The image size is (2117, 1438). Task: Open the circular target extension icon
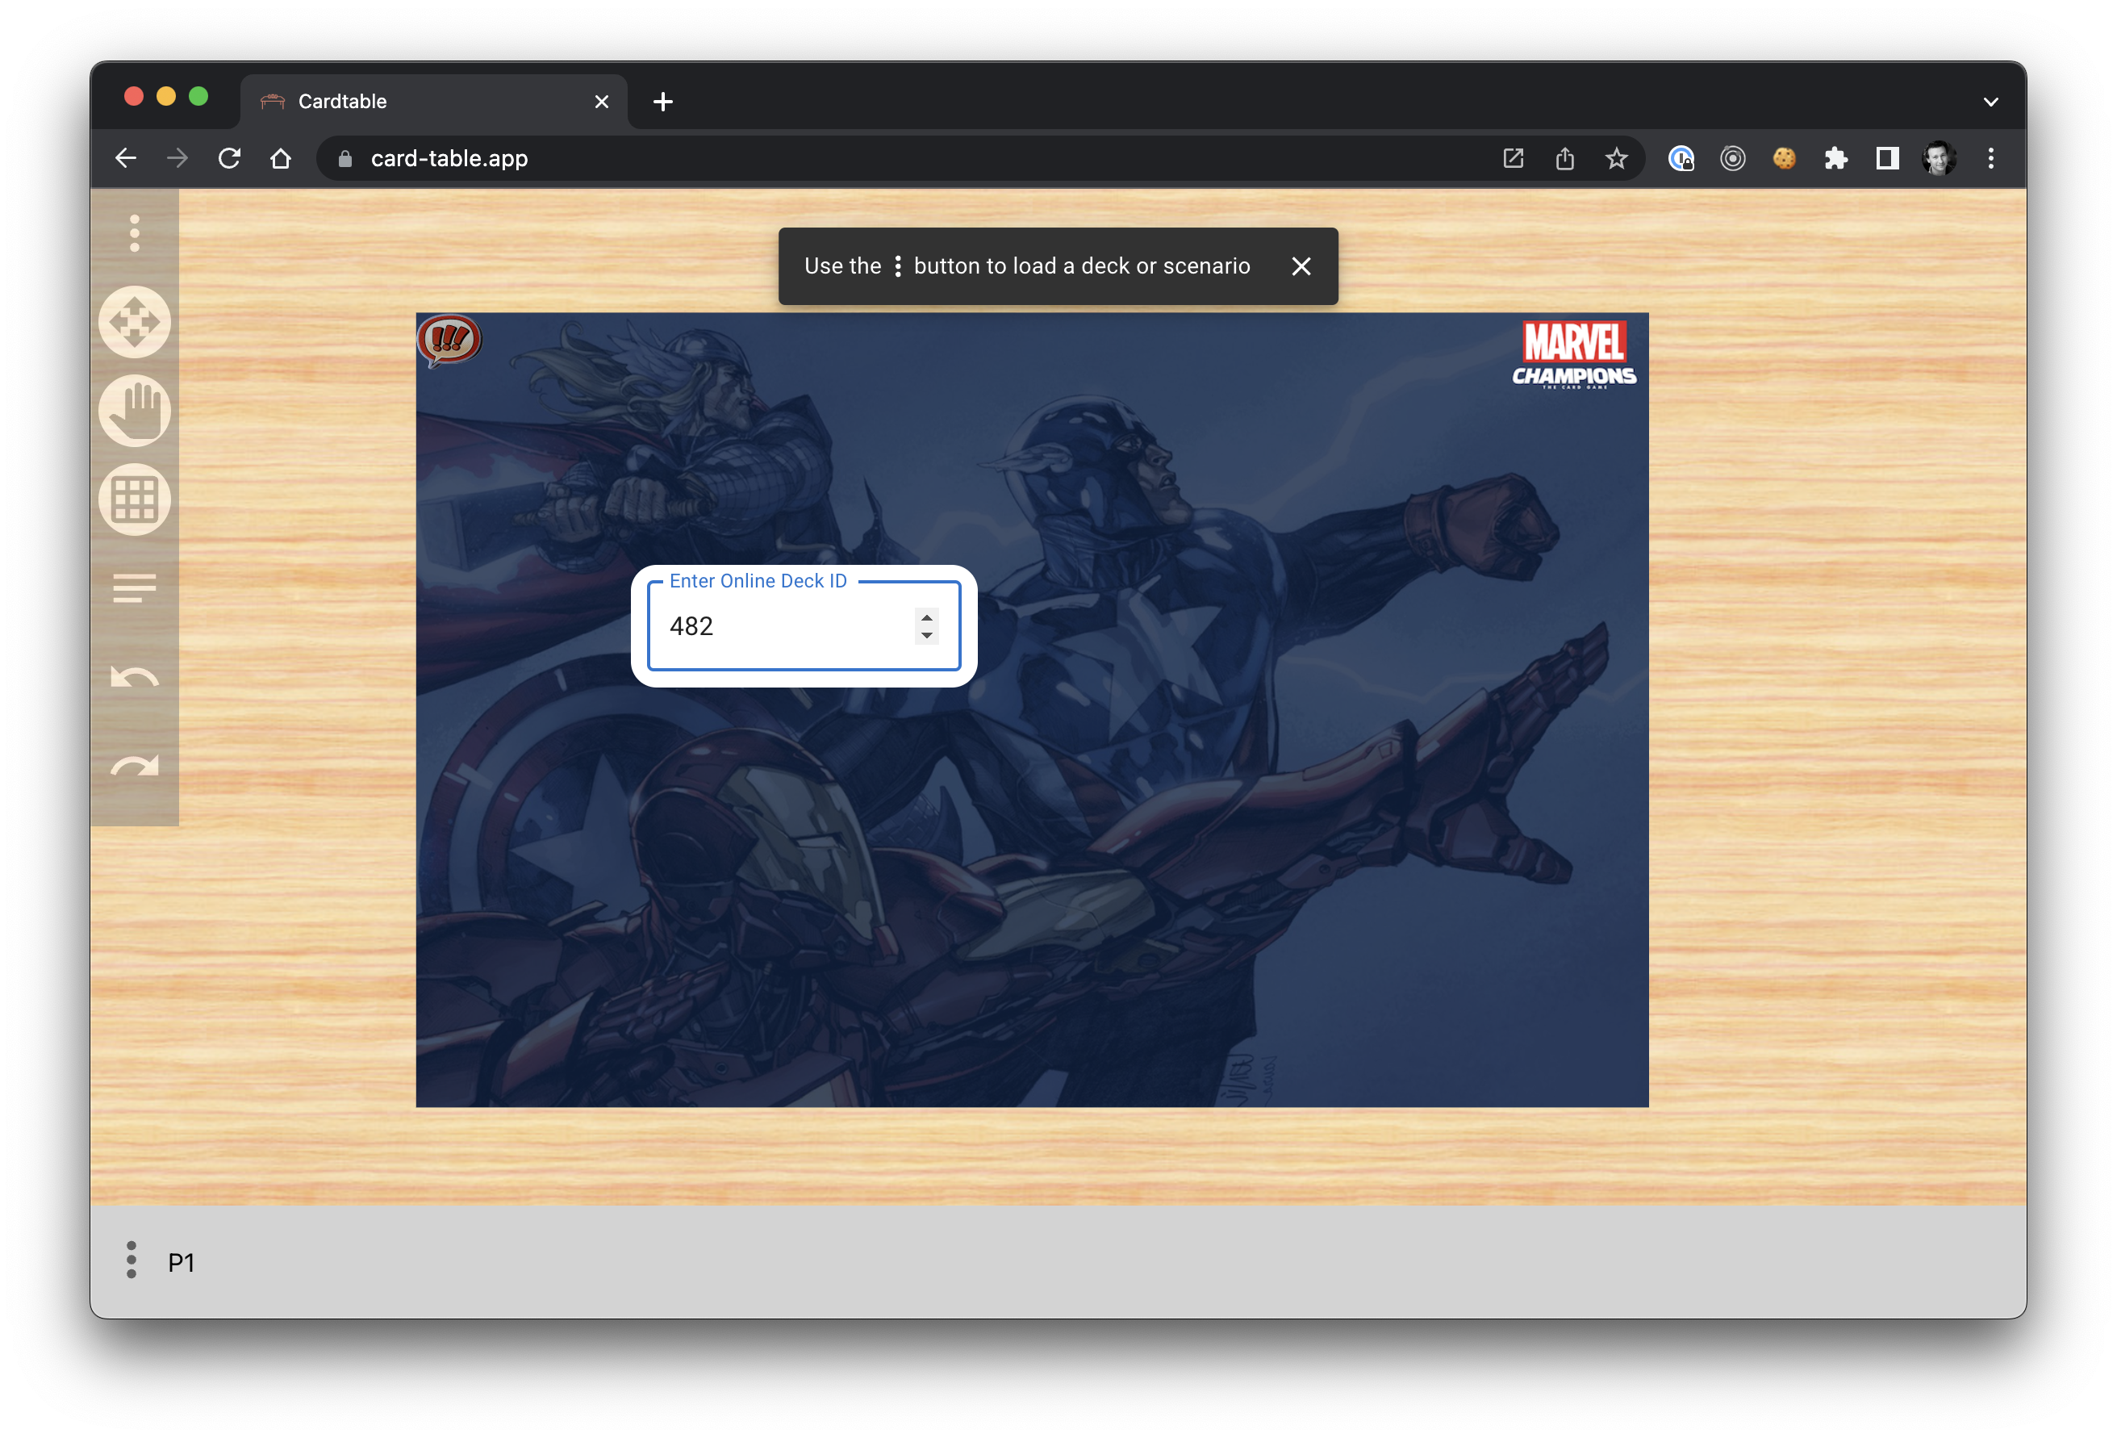[x=1733, y=158]
